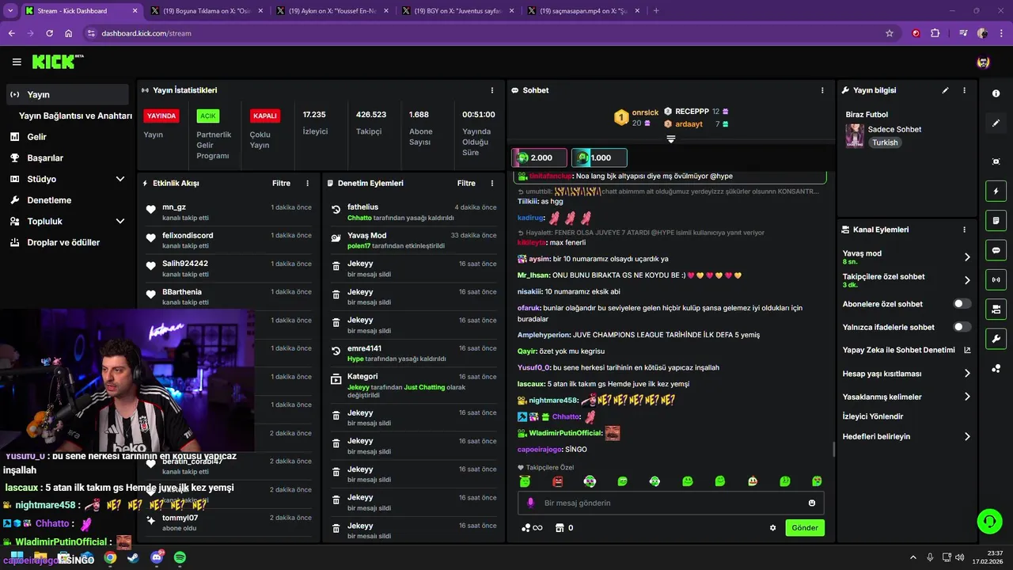
Task: Open the Yayın bilgisi three-dot menu
Action: pyautogui.click(x=964, y=90)
